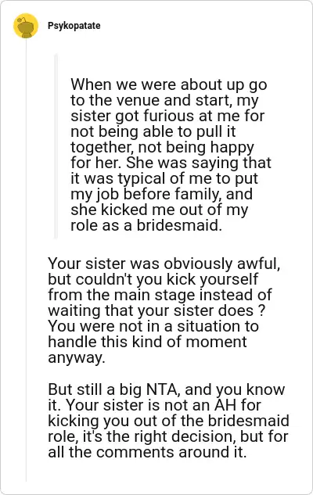Image resolution: width=313 pixels, height=495 pixels.
Task: Click the line 'handle this kind of moment'
Action: click(147, 342)
